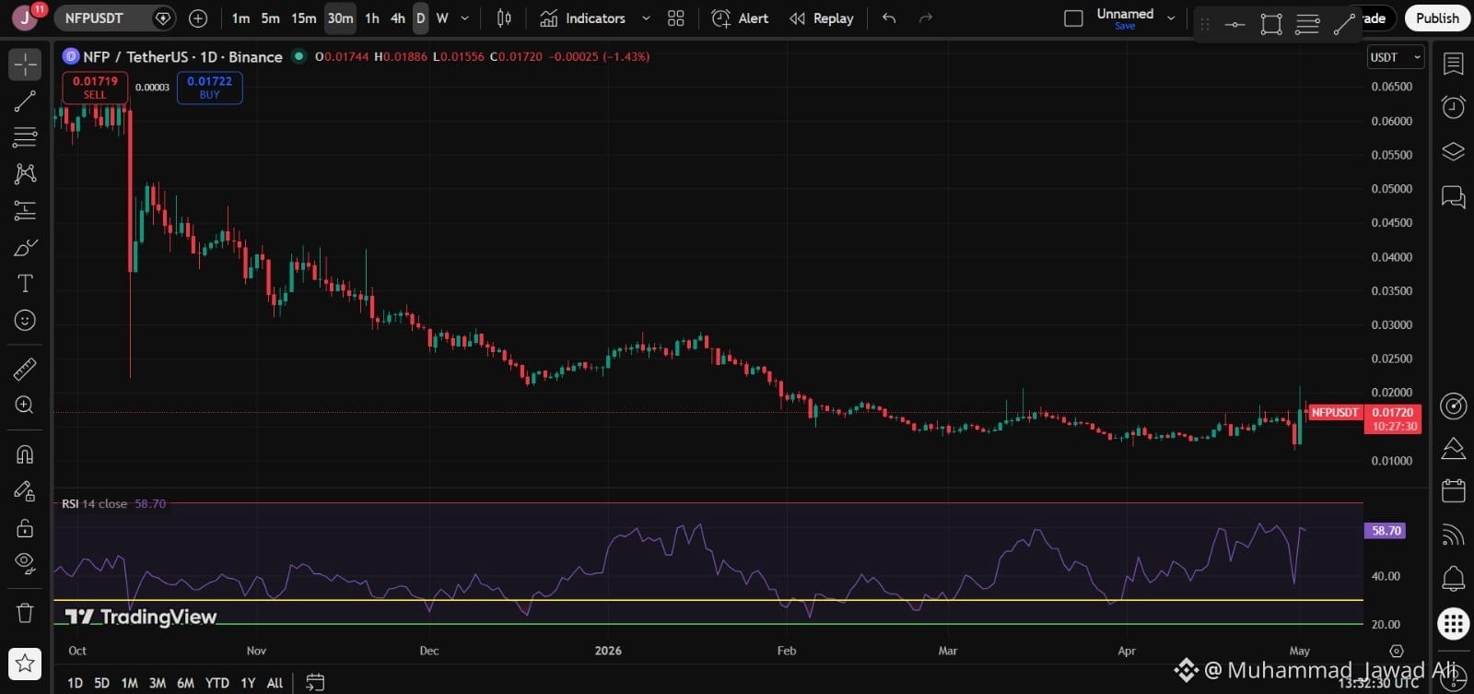1474x694 pixels.
Task: Switch to the 4h timeframe
Action: coord(398,18)
